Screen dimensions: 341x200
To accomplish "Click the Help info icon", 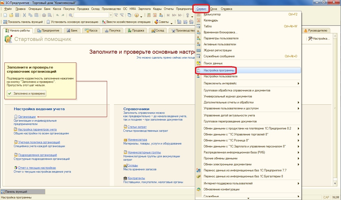I will 136,15.
